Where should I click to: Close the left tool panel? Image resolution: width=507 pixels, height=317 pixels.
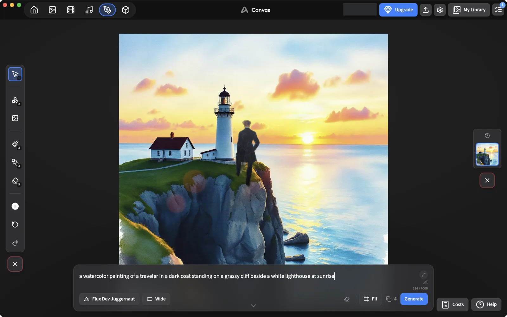click(x=15, y=264)
